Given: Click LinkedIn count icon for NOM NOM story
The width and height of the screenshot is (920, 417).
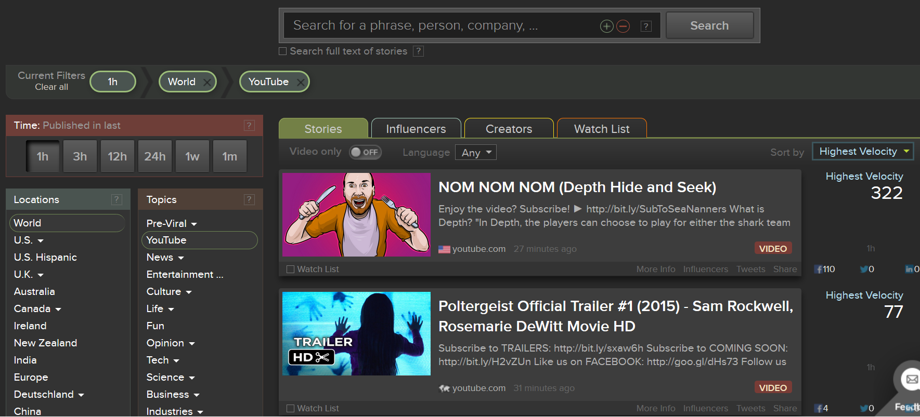Looking at the screenshot, I should click(x=909, y=269).
